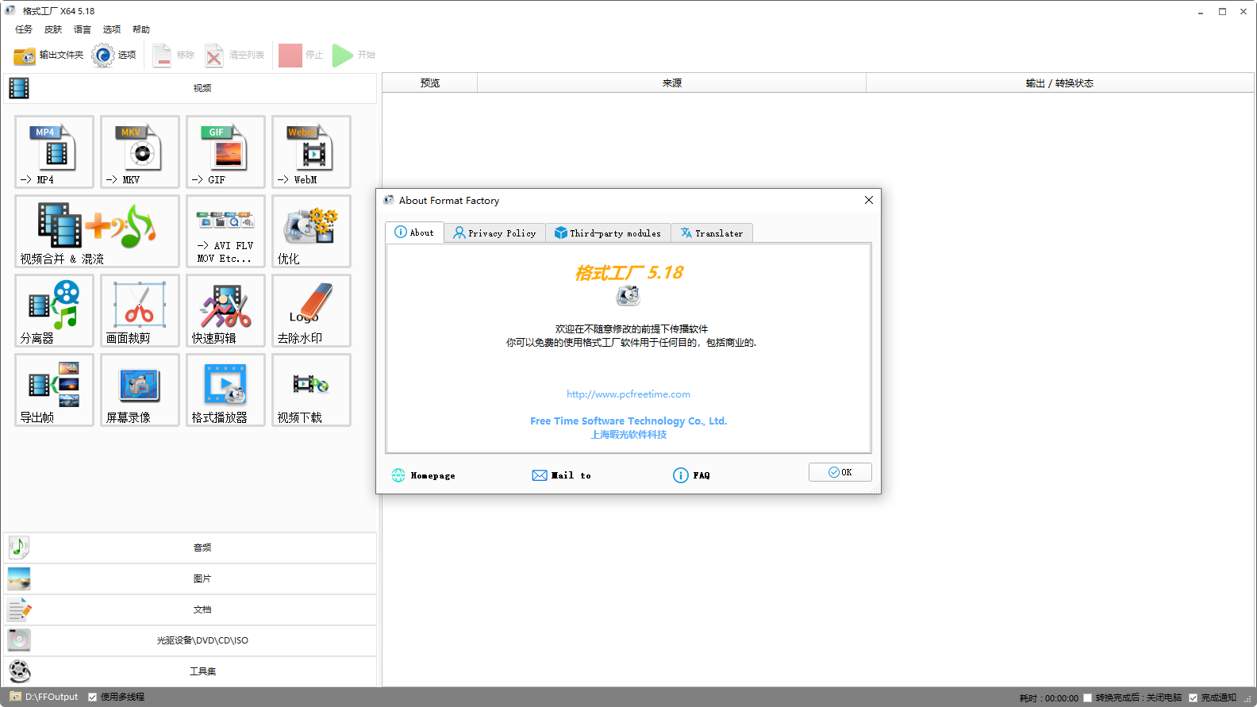Choose the MKV conversion tool
1257x707 pixels.
pos(140,152)
